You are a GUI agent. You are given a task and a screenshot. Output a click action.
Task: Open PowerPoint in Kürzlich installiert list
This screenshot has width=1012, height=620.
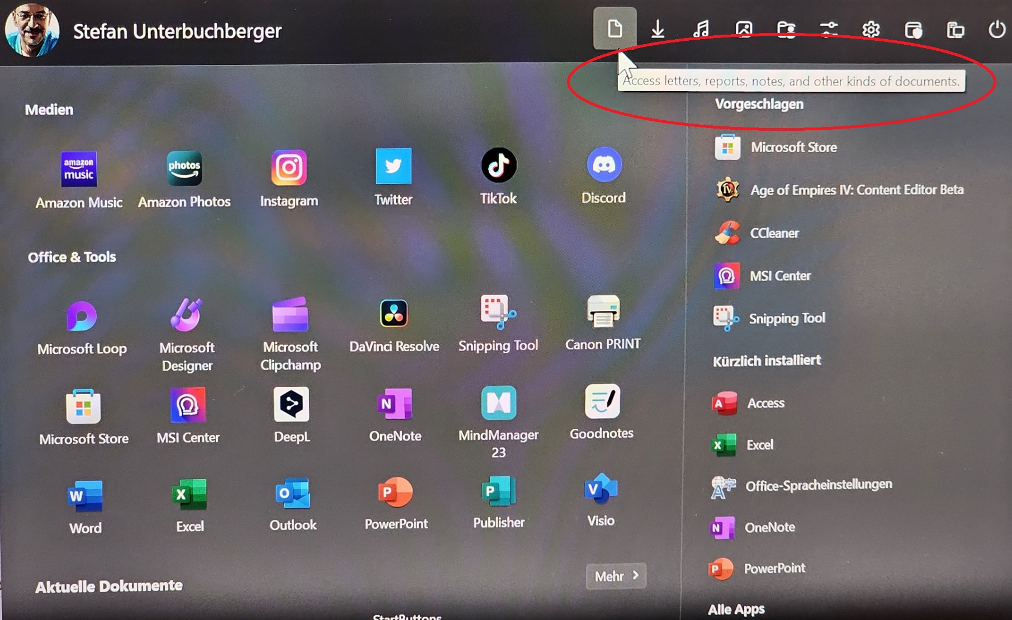coord(757,569)
